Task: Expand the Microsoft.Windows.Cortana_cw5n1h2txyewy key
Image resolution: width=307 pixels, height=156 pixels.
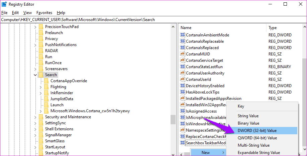Action: click(x=40, y=111)
